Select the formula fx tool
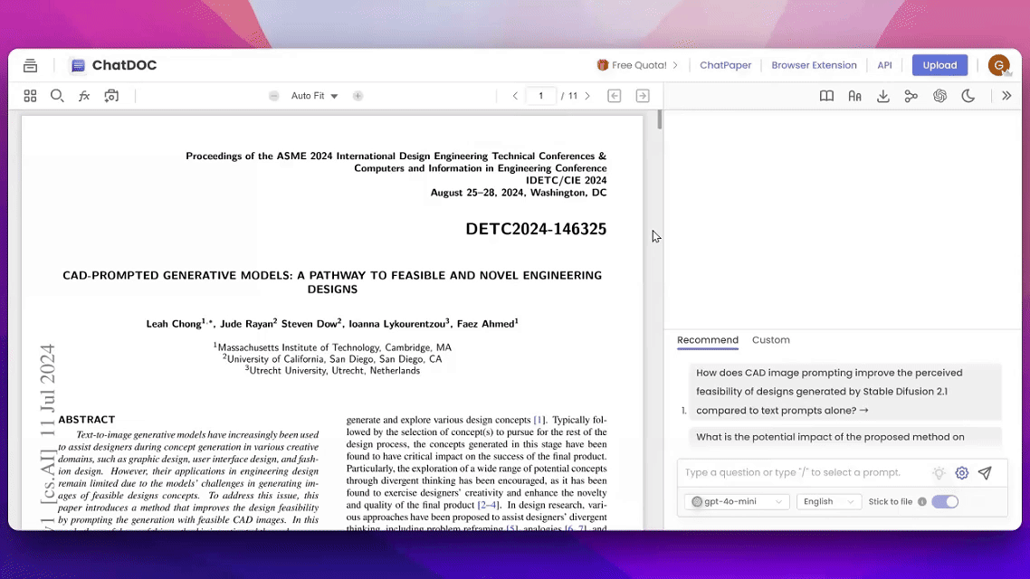1030x579 pixels. tap(84, 96)
